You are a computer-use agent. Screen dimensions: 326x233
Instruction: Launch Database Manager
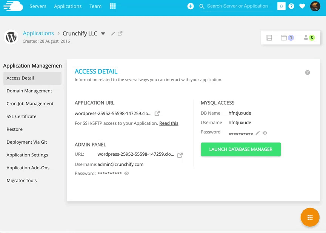pos(241,149)
